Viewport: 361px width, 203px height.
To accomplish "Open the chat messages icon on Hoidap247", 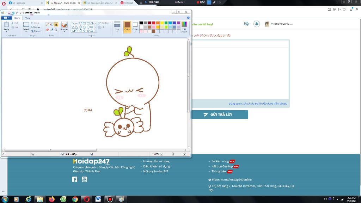I will [x=246, y=24].
